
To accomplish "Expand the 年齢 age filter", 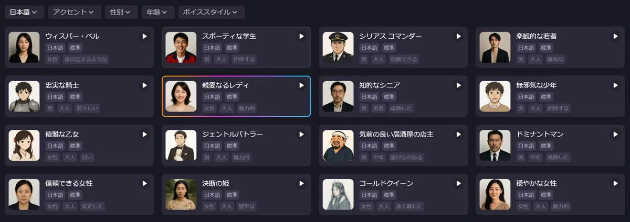I will point(157,12).
